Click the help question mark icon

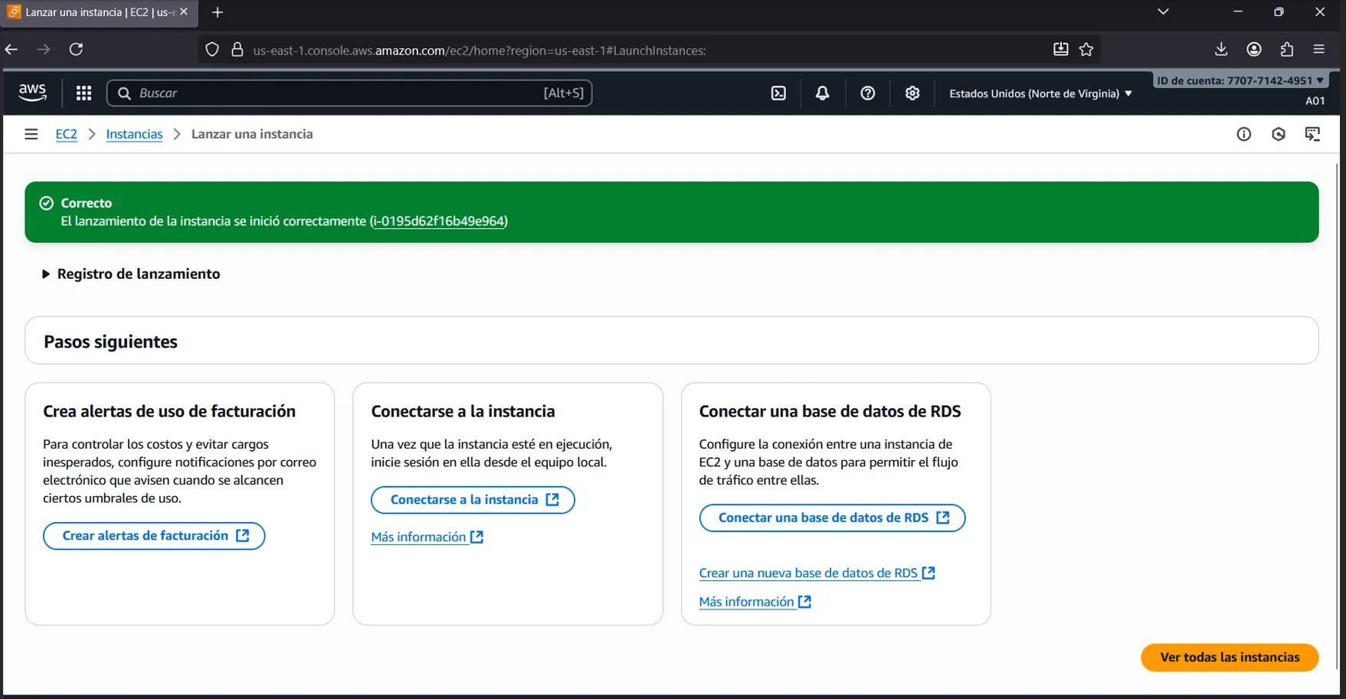tap(867, 93)
